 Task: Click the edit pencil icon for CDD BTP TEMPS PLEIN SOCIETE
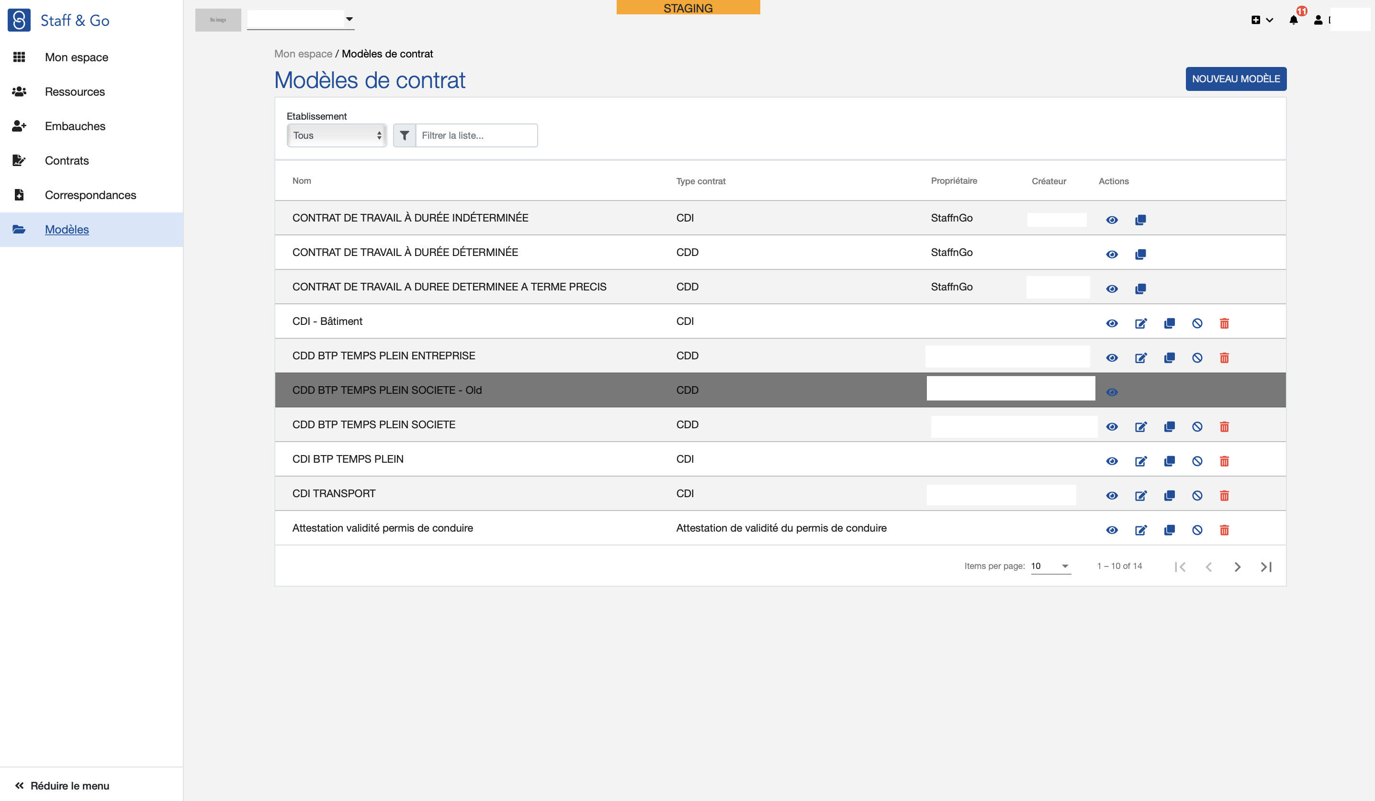pyautogui.click(x=1141, y=426)
